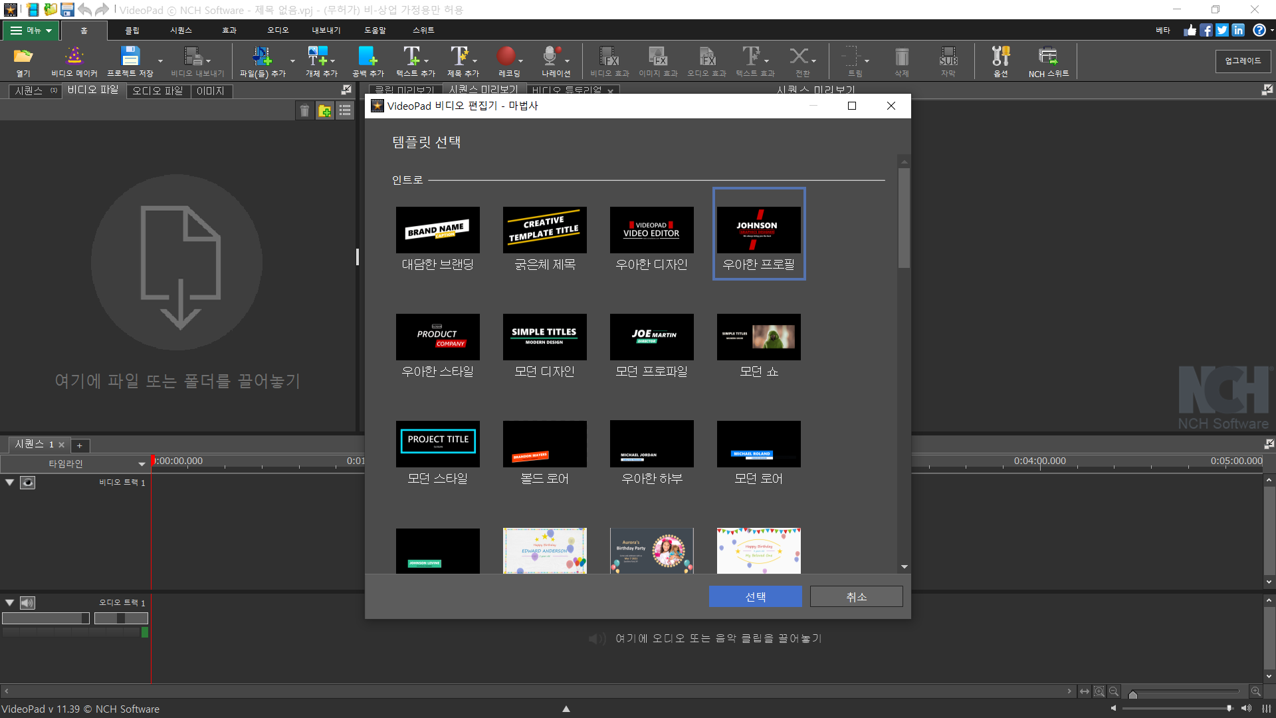Expand the 타임라인 mode dropdown
This screenshot has height=718, width=1276.
[x=142, y=464]
